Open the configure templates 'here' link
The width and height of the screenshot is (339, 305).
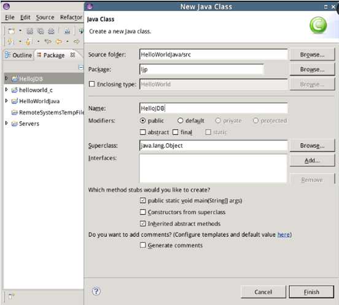(284, 235)
